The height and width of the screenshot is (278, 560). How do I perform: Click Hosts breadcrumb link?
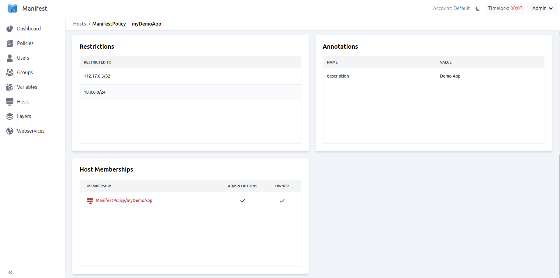pos(80,24)
